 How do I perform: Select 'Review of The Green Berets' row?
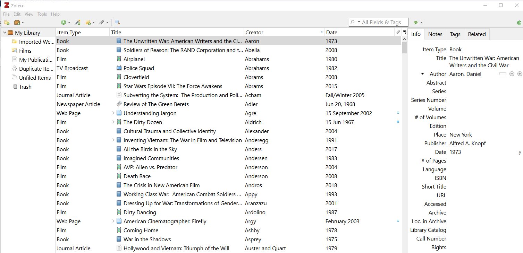click(228, 104)
